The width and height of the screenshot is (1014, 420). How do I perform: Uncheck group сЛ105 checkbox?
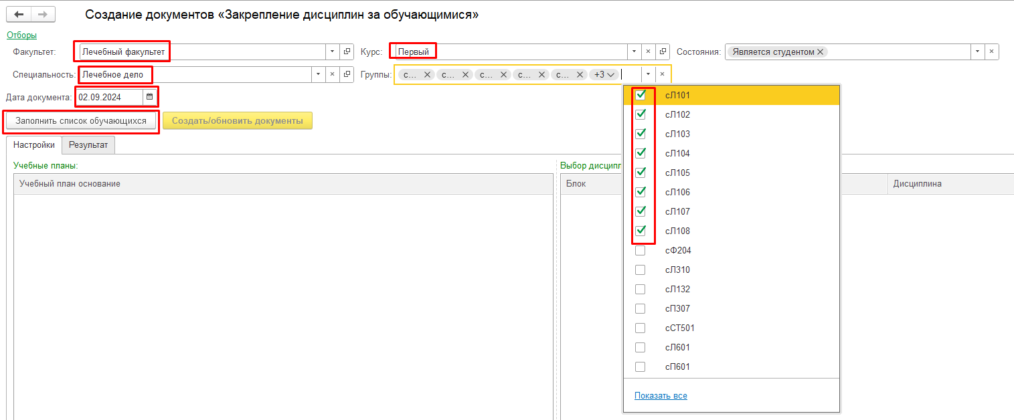(x=641, y=173)
